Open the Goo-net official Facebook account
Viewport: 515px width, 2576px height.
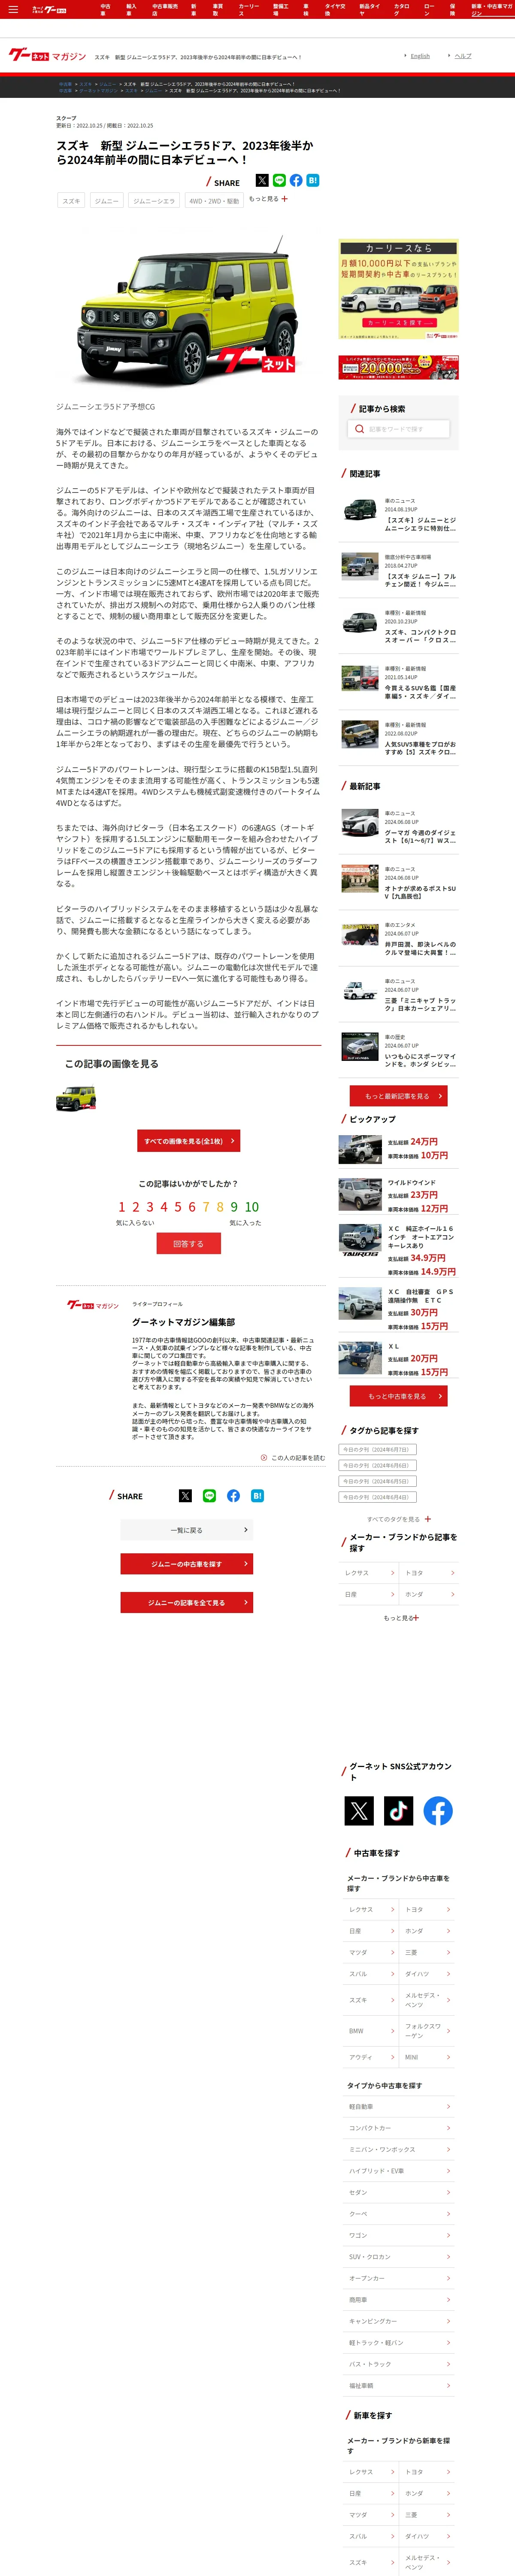coord(438,1811)
